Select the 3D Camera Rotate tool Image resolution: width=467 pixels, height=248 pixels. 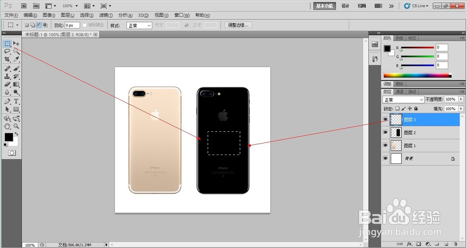click(16, 119)
